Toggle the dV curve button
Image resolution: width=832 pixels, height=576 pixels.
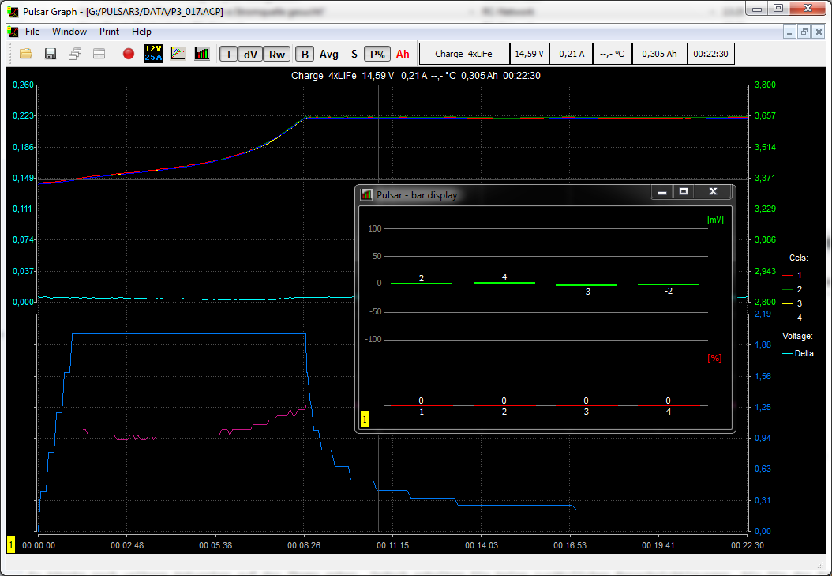[x=250, y=55]
